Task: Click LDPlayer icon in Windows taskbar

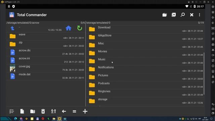Action: pyautogui.click(x=59, y=119)
